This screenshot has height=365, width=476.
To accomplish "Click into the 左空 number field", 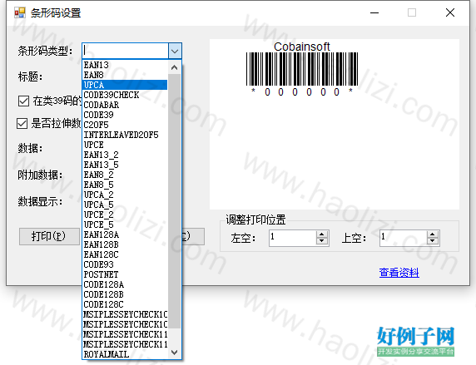I will point(293,238).
